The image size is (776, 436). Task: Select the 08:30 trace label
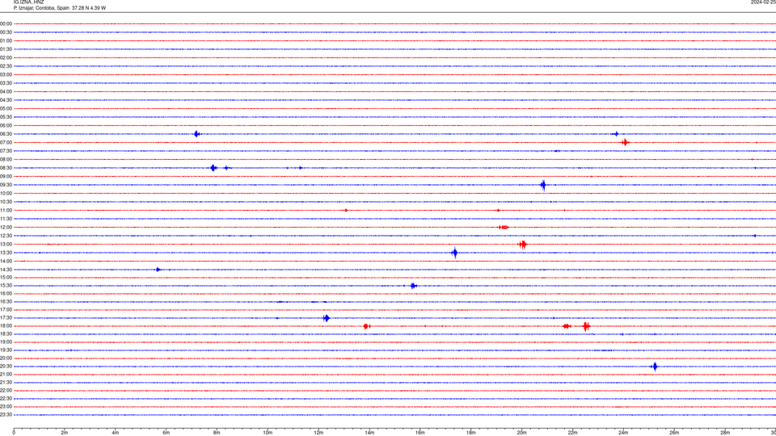(6, 168)
